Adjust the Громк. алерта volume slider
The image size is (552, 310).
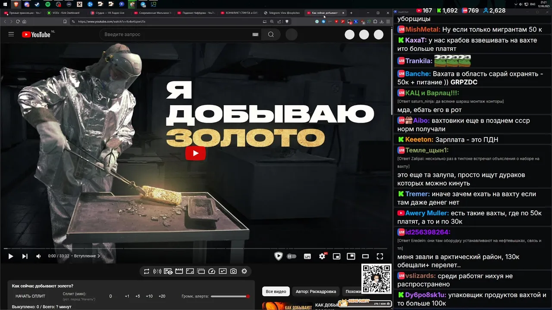(230, 296)
